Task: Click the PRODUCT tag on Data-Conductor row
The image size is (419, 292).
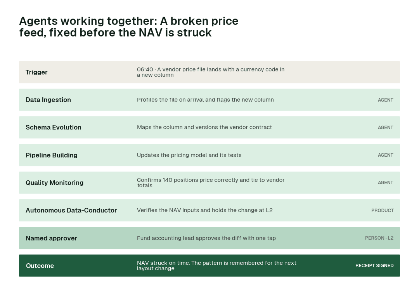Action: [x=383, y=211]
